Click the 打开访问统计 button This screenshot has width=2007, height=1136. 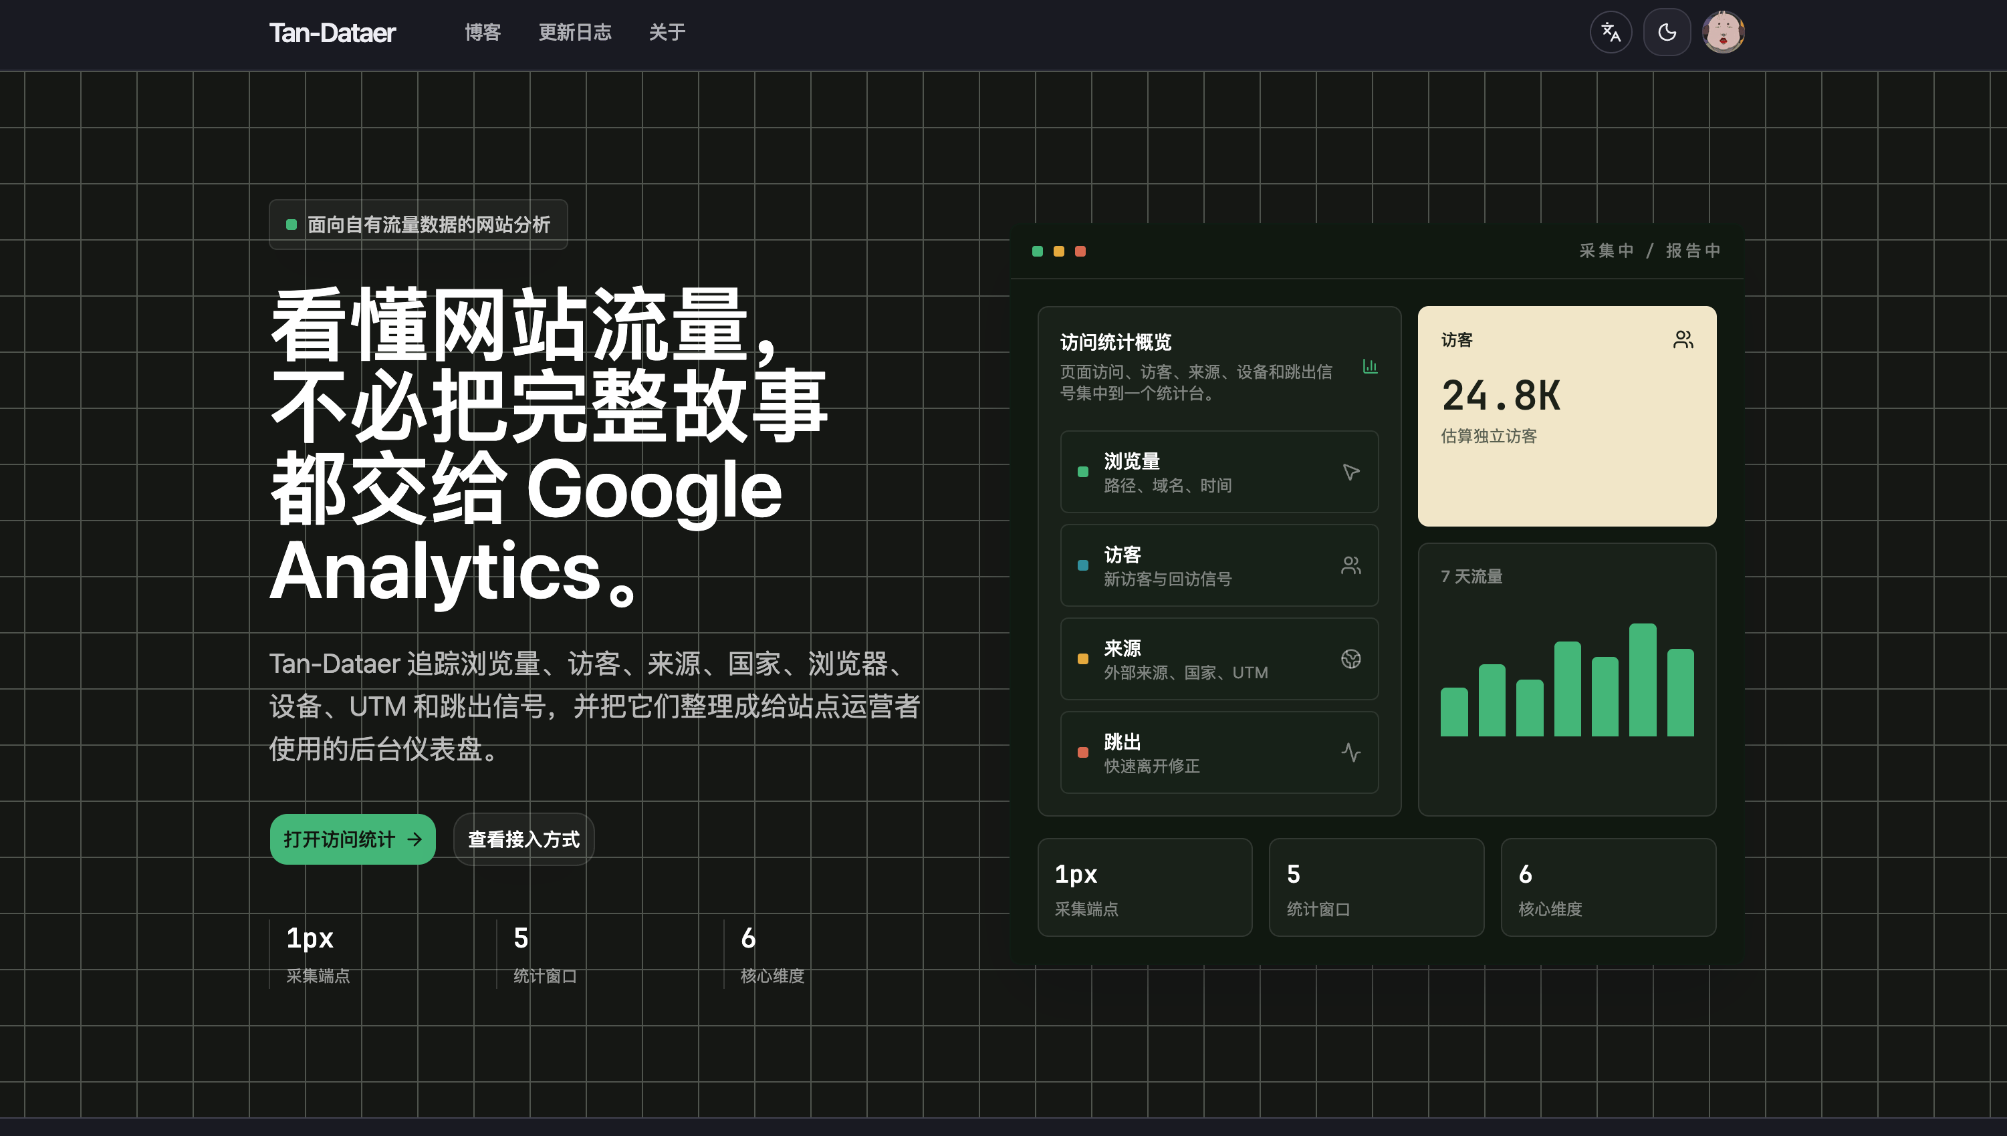click(353, 839)
